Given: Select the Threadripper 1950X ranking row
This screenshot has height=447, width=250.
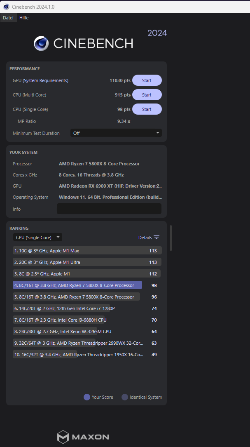Looking at the screenshot, I should 87,354.
